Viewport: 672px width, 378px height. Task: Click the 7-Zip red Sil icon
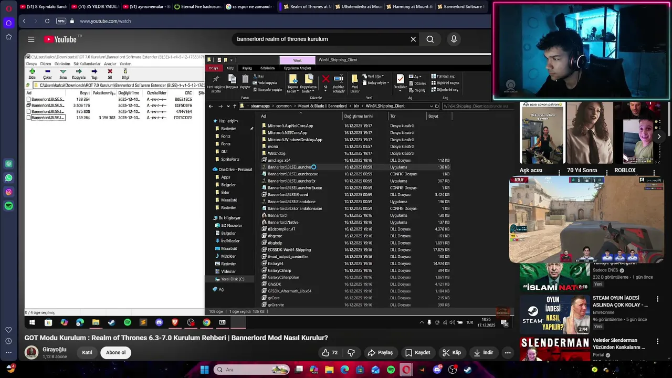(x=110, y=71)
